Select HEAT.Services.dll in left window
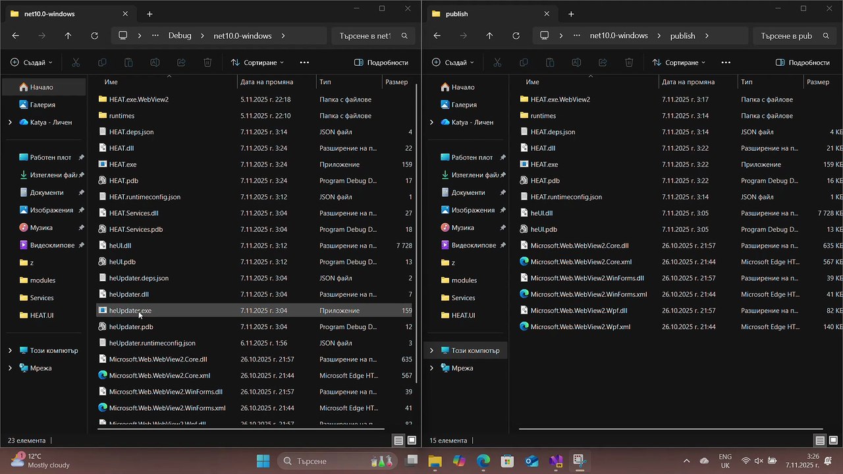The image size is (843, 474). click(x=256, y=213)
